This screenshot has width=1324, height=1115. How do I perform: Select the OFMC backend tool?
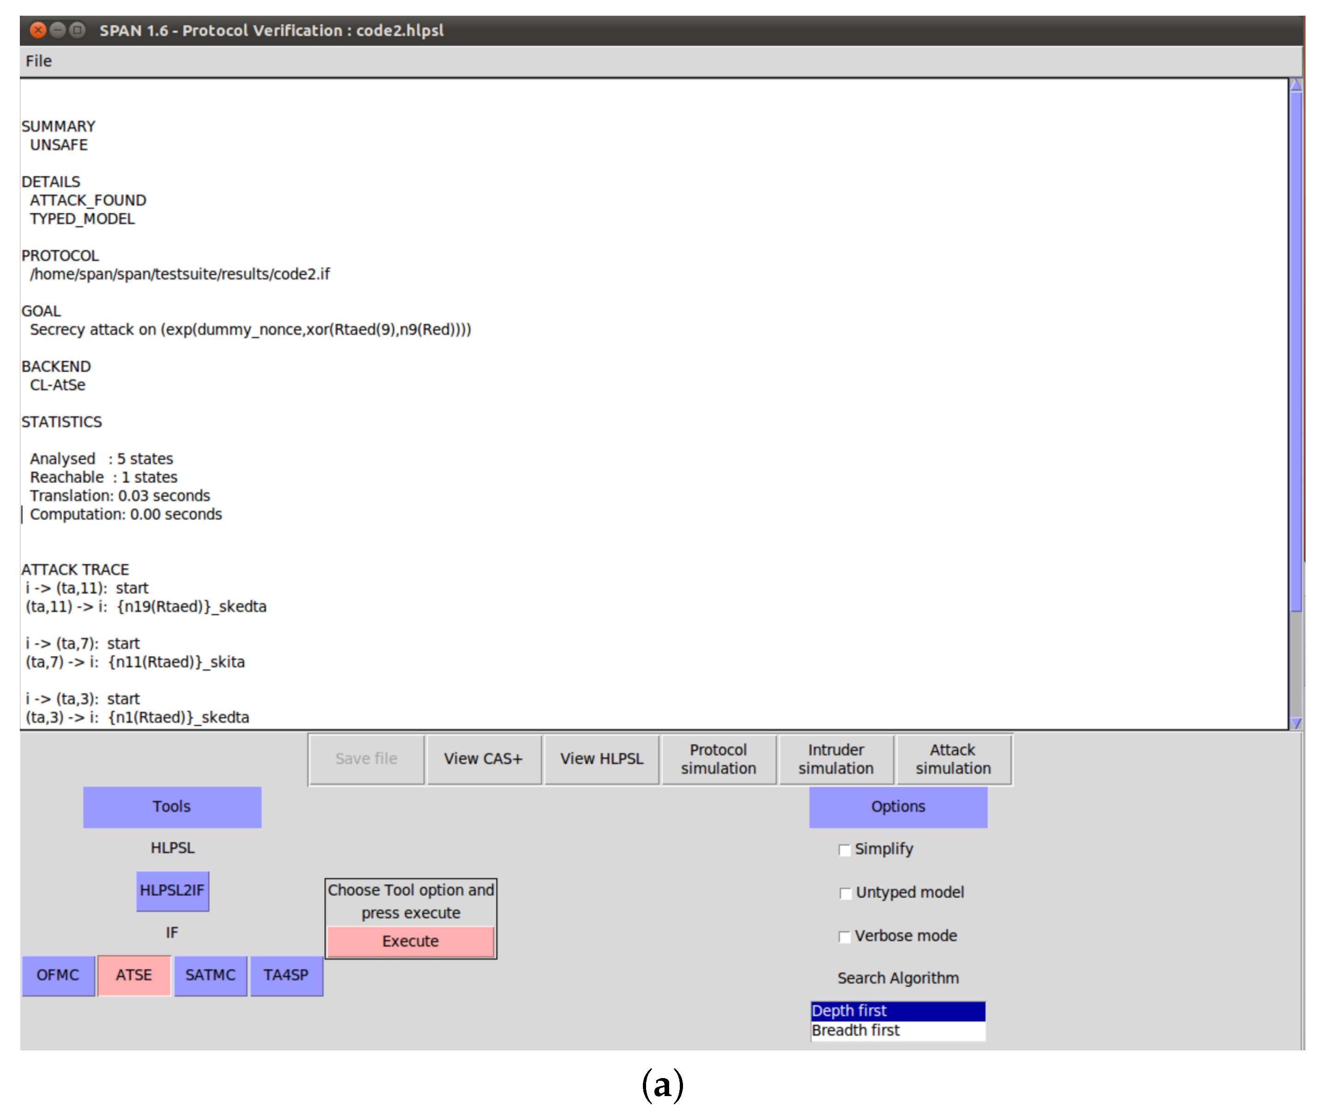(x=58, y=975)
